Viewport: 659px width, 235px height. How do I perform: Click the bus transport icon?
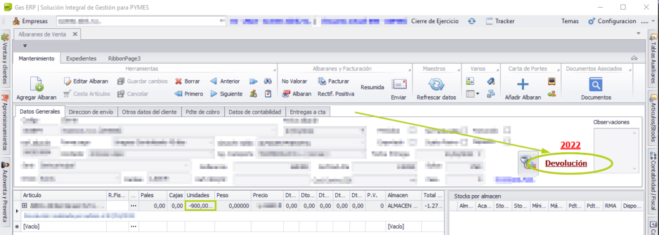point(552,82)
